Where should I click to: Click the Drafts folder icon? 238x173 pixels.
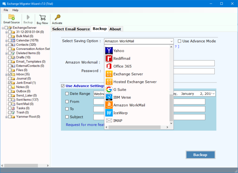(13, 57)
